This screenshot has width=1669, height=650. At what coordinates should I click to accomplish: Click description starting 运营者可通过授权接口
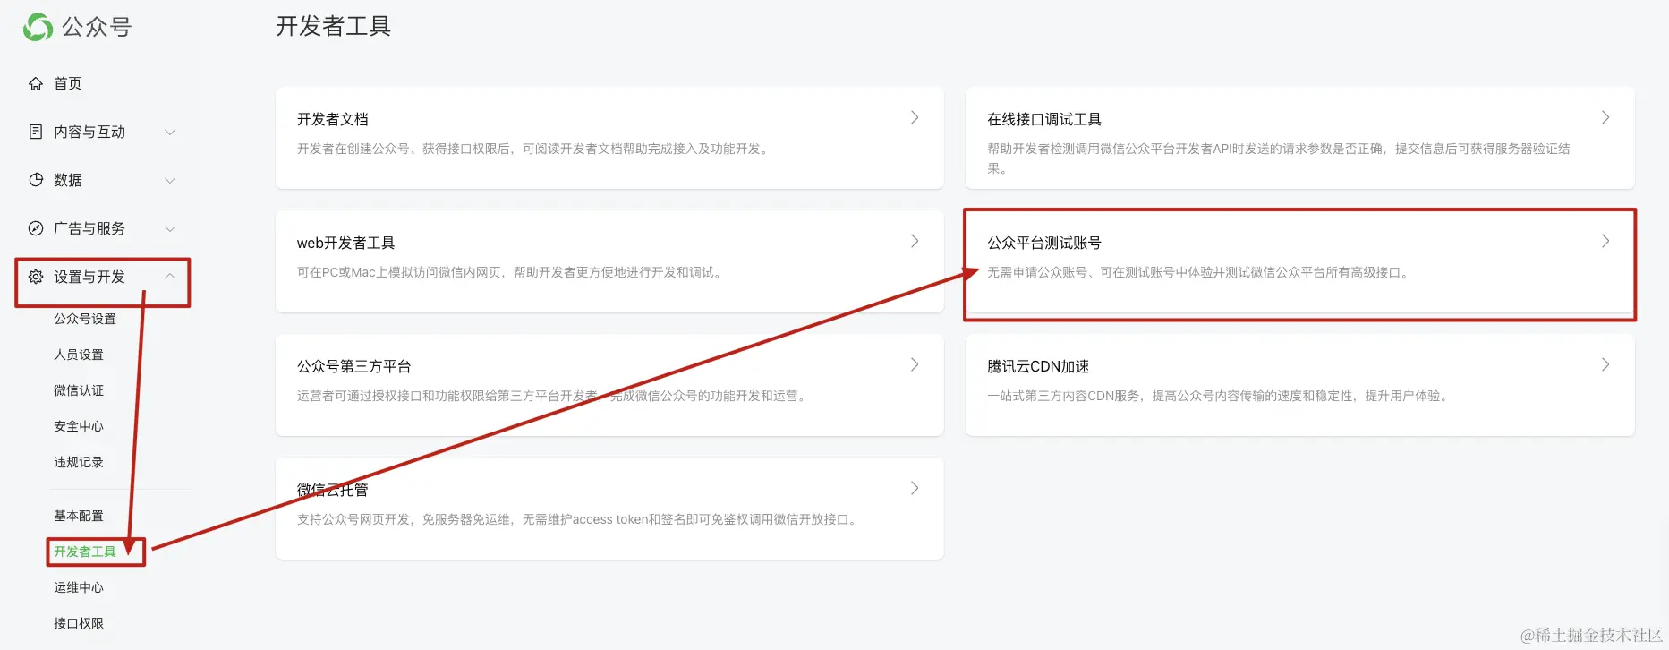(553, 396)
